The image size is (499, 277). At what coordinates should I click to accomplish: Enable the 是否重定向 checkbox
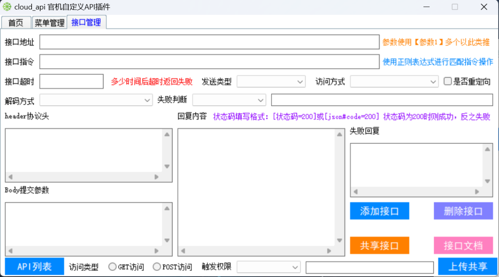[447, 82]
